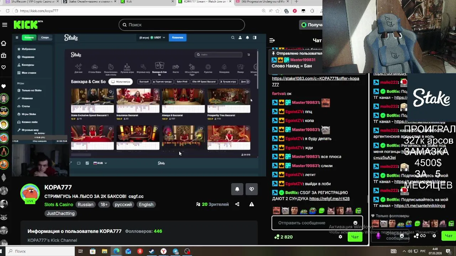Viewport: 456px width, 256px height.
Task: Open the lobby filter icon beside search field
Action: click(249, 54)
